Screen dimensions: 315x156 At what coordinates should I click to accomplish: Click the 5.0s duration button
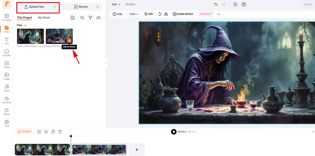[117, 14]
